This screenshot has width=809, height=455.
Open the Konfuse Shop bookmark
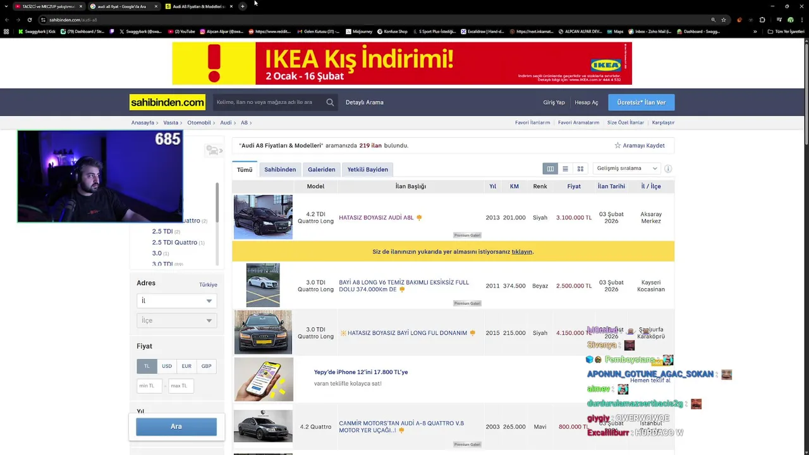[392, 32]
